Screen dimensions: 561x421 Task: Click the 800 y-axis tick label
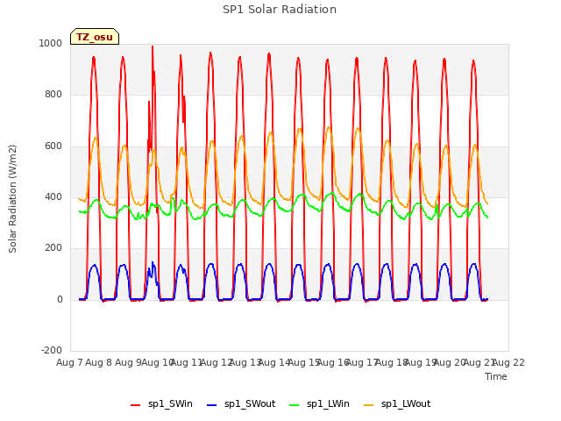[x=53, y=95]
